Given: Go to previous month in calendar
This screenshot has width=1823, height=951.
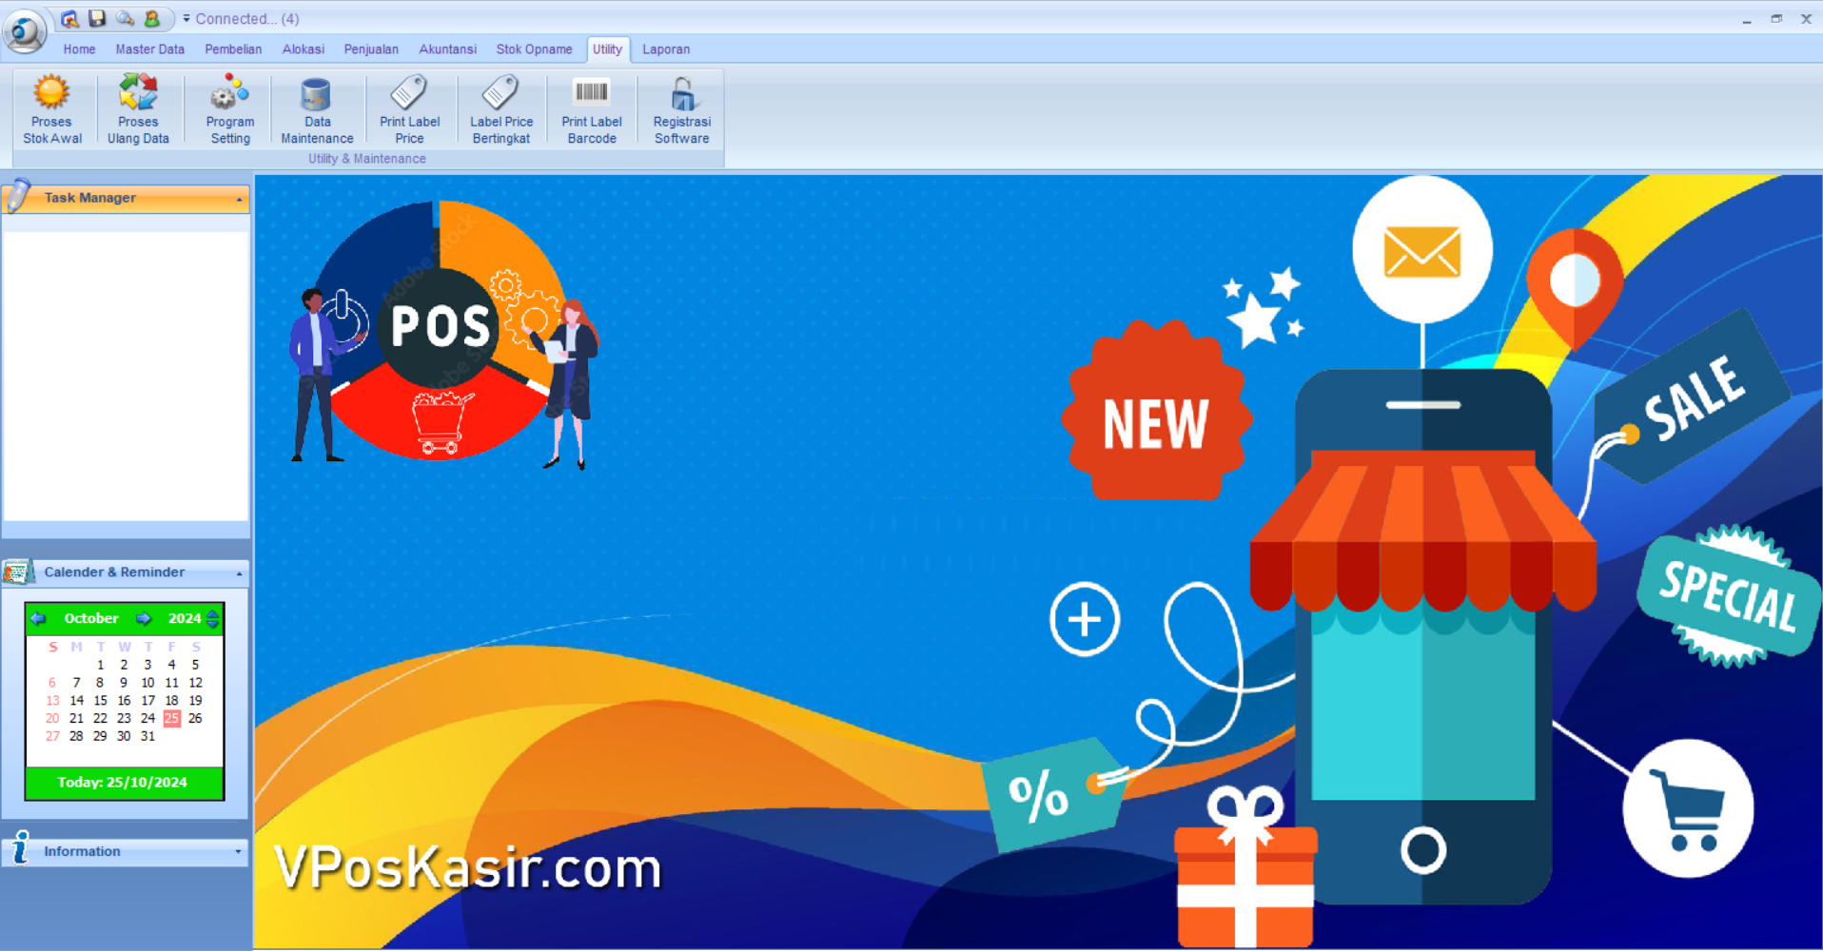Looking at the screenshot, I should [x=38, y=618].
